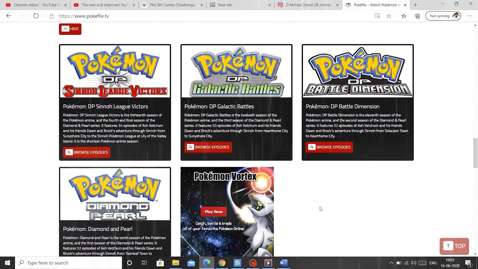Image resolution: width=478 pixels, height=269 pixels.
Task: Open the Galactic Battles logo thumbnail
Action: (x=236, y=71)
